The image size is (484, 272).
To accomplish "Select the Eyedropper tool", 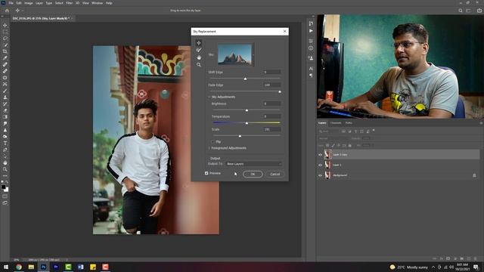I will pyautogui.click(x=5, y=58).
